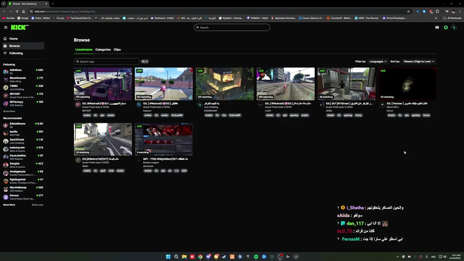The width and height of the screenshot is (464, 261).
Task: Click OutLawRP tag under lsalman stream
Action: [177, 115]
